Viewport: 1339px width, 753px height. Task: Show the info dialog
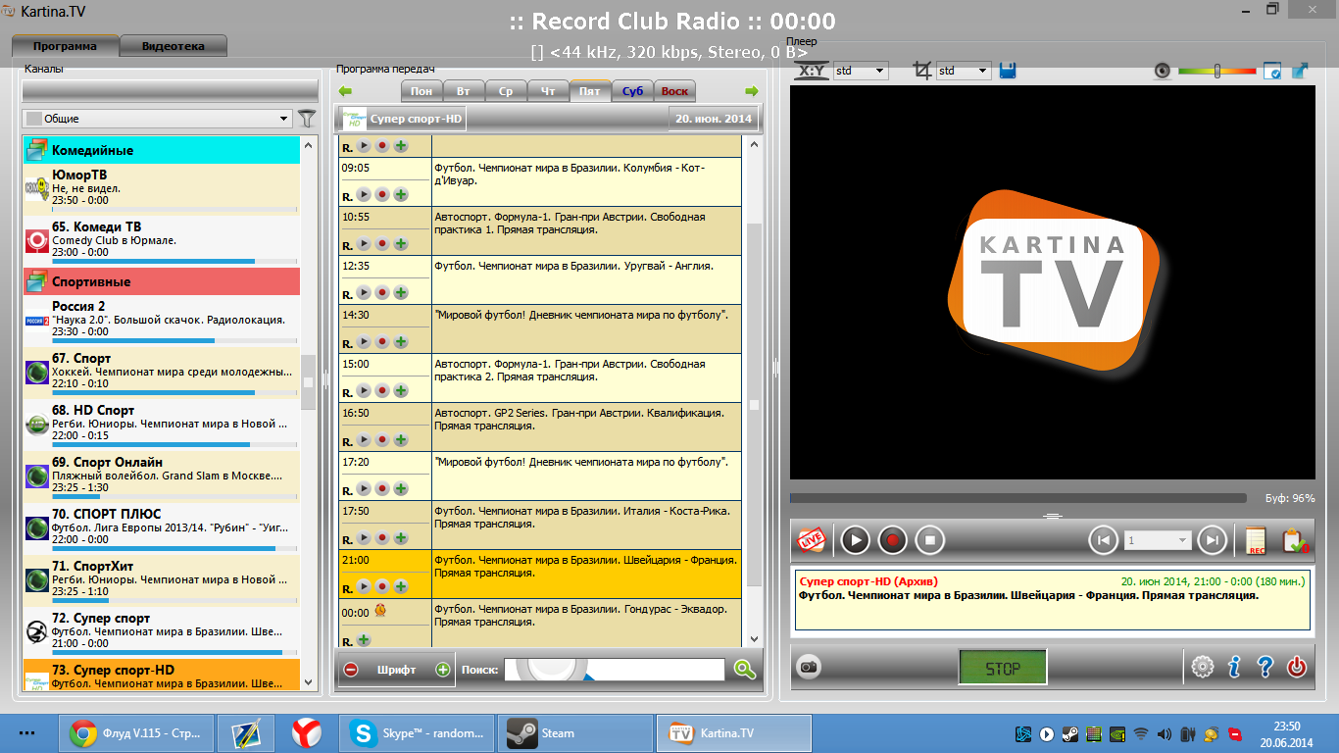[1235, 667]
